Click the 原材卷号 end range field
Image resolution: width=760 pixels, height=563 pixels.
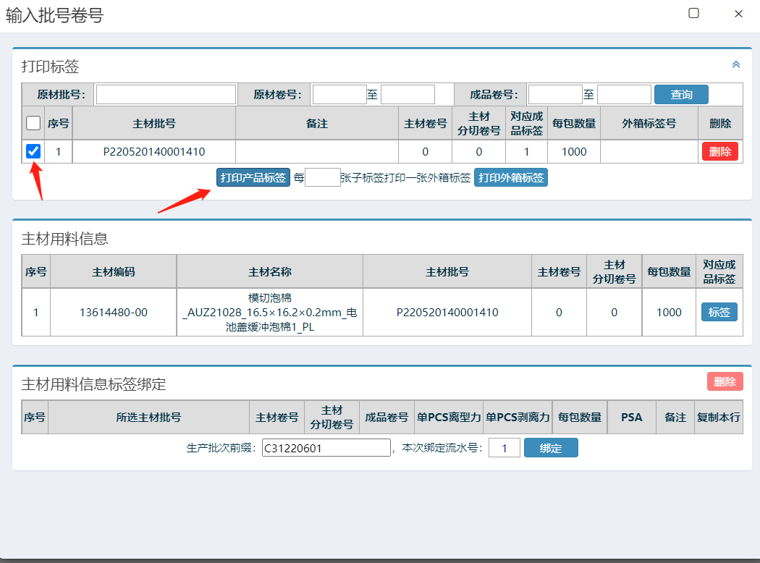click(x=408, y=95)
